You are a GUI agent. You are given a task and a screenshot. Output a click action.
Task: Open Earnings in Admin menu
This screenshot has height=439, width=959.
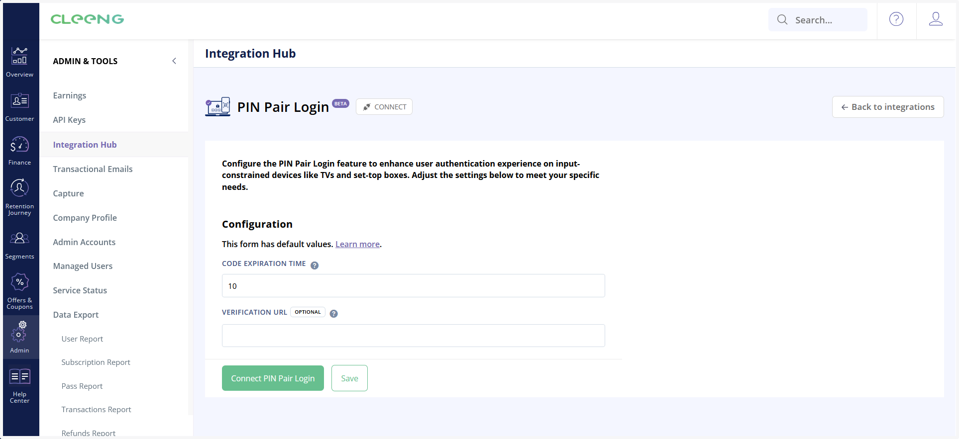(70, 95)
